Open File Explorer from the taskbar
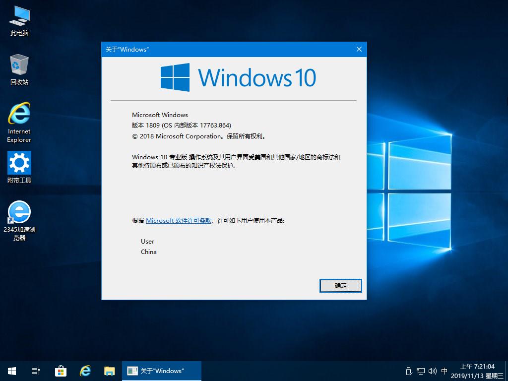Image resolution: width=508 pixels, height=381 pixels. point(110,371)
